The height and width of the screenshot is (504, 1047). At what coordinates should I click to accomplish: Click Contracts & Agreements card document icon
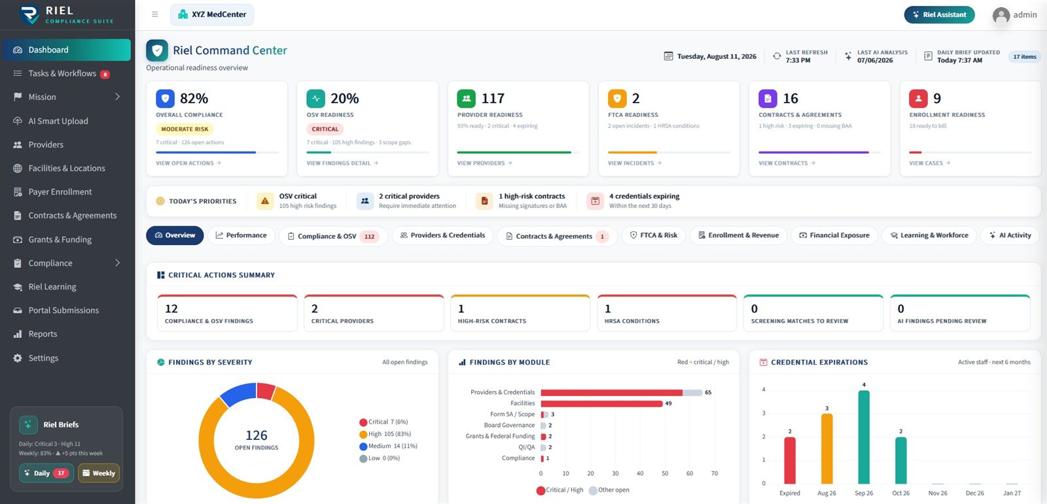coord(768,99)
